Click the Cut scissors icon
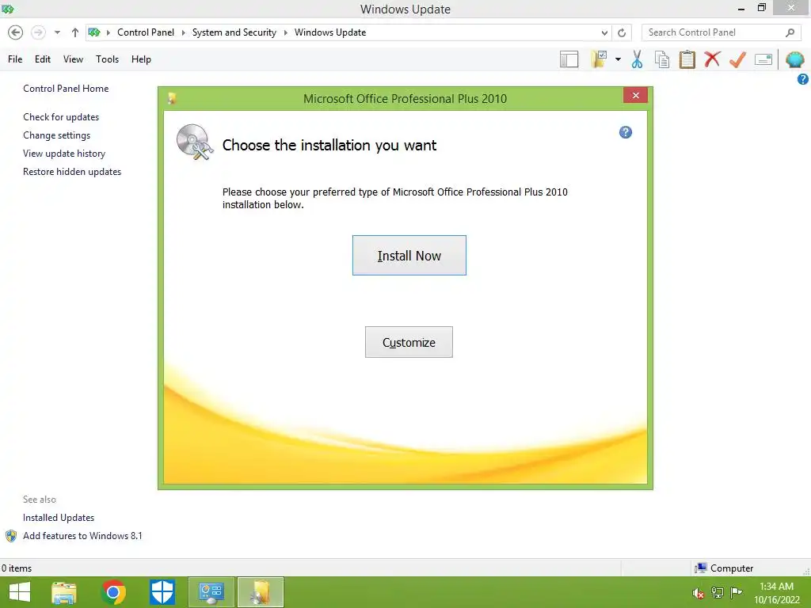 pos(637,59)
